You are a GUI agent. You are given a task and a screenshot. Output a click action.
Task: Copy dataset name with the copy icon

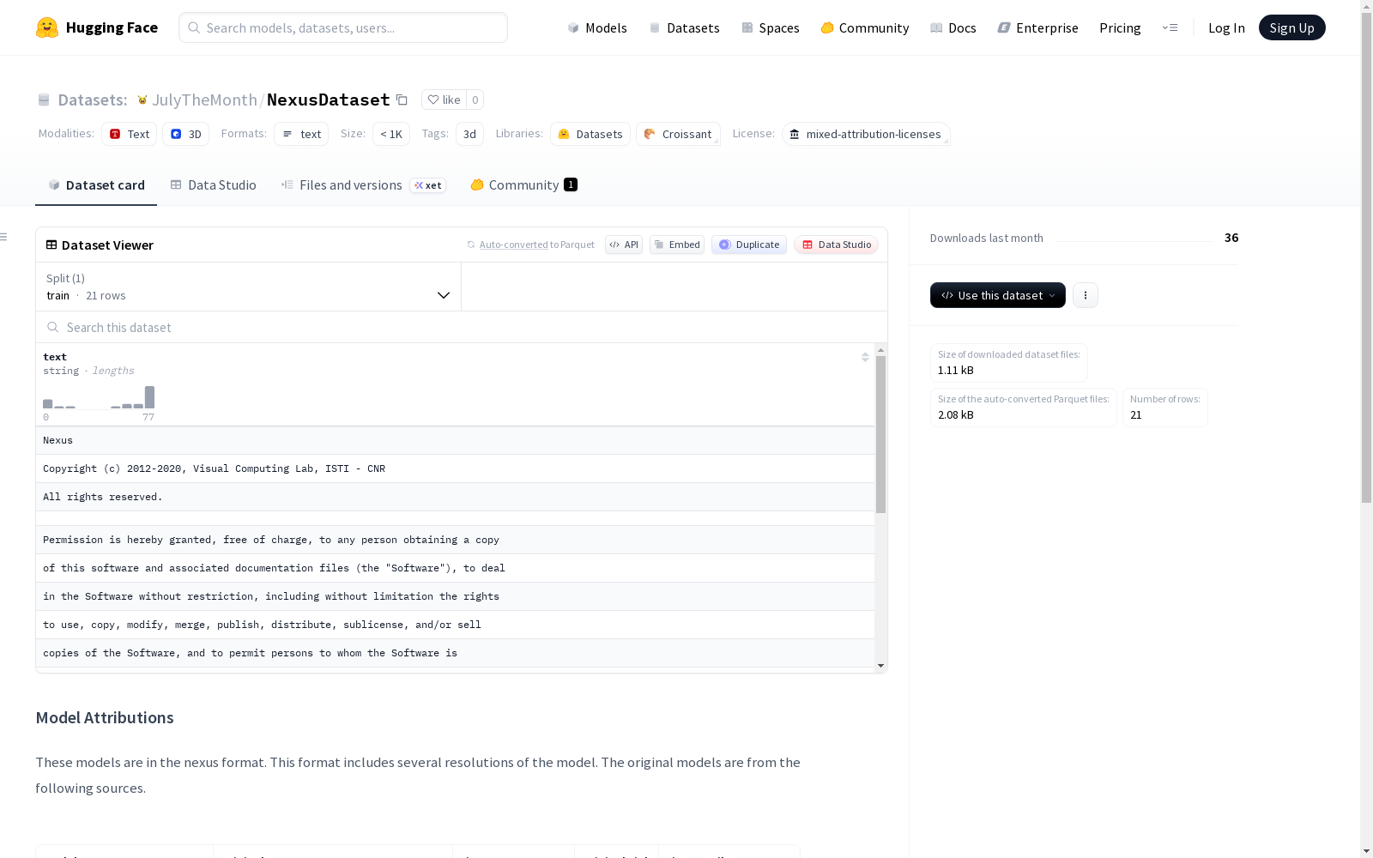pos(402,100)
